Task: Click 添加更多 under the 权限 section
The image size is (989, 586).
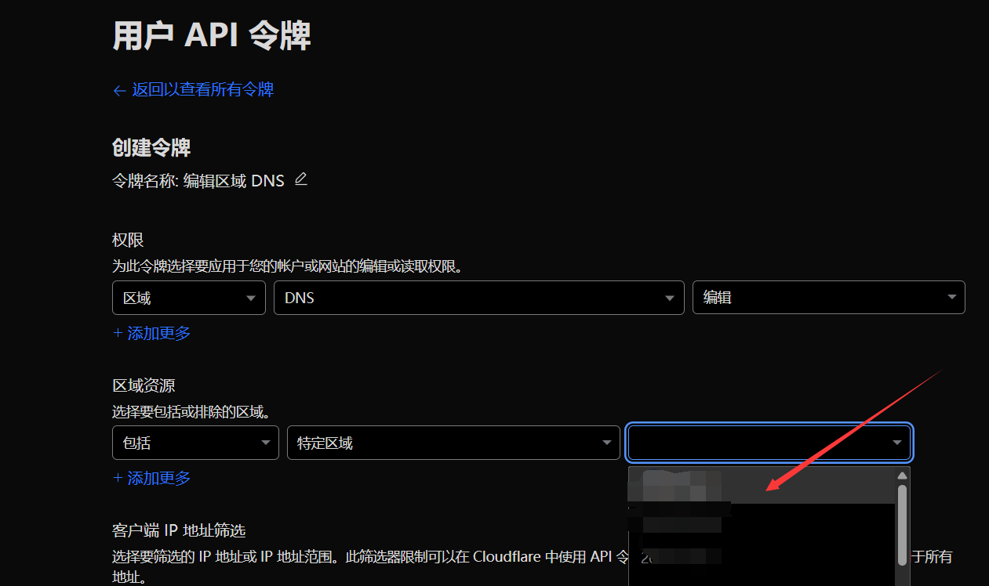Action: click(x=152, y=333)
